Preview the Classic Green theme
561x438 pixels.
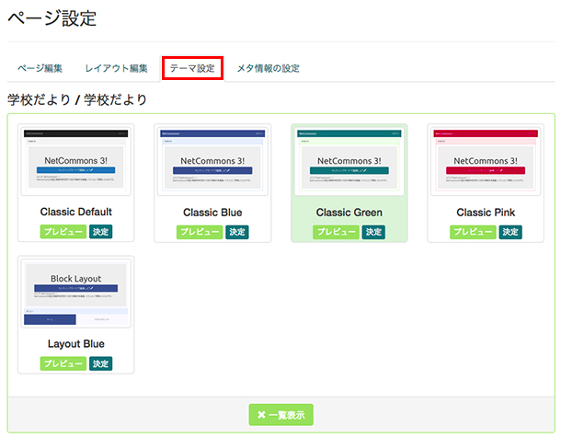(x=336, y=232)
